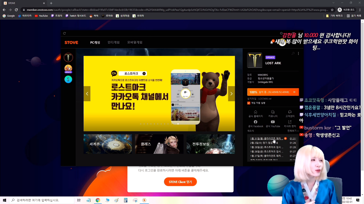
Task: Click the STOVE client refresh icon
Action: tap(65, 33)
